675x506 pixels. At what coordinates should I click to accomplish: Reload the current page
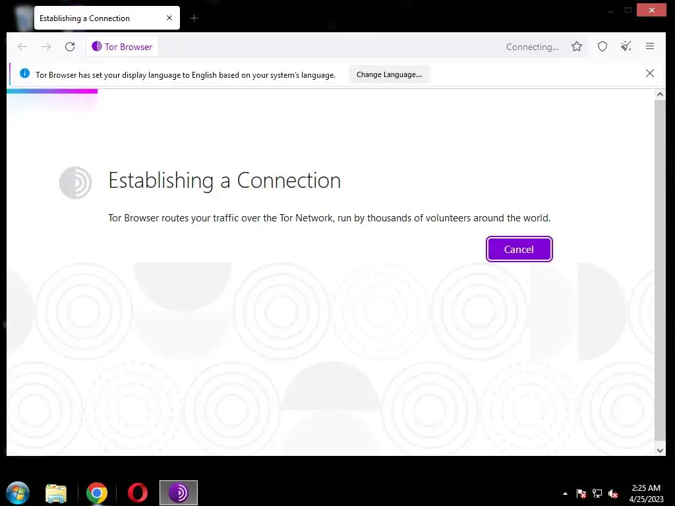pos(70,47)
